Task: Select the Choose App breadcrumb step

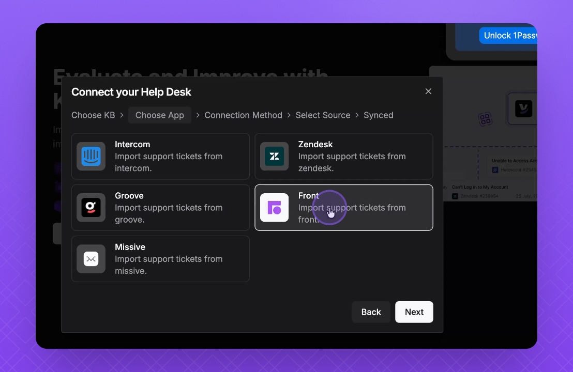Action: pyautogui.click(x=160, y=115)
